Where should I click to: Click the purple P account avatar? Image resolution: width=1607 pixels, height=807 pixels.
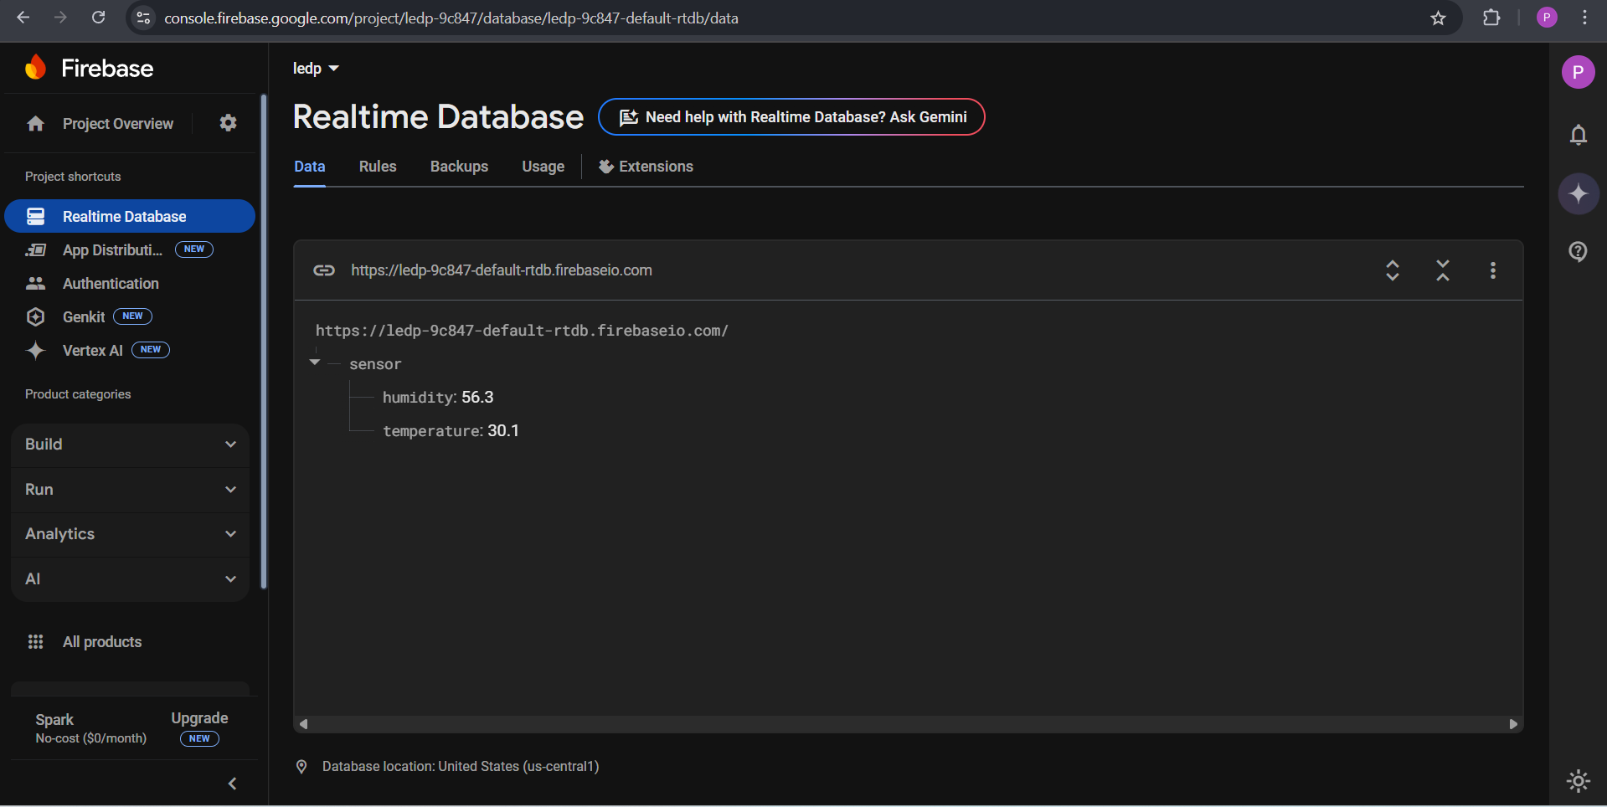click(x=1579, y=72)
